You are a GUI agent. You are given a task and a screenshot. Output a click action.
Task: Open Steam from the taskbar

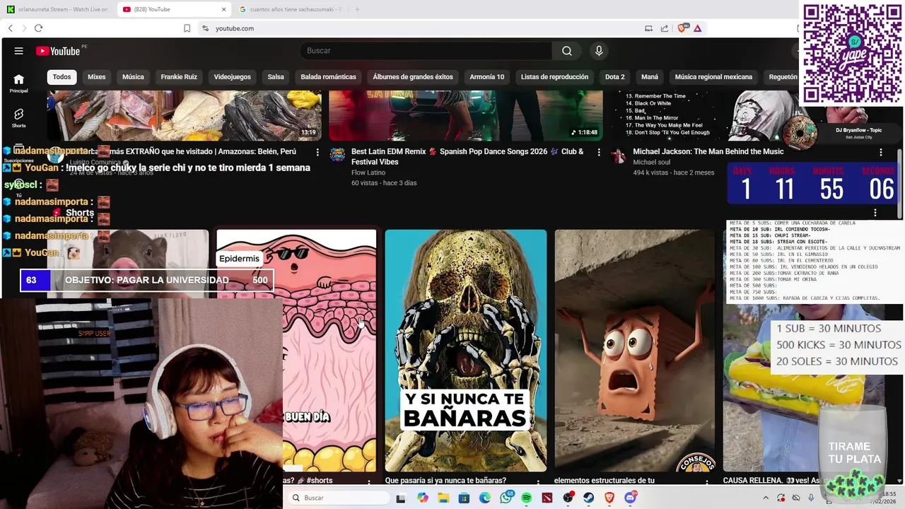tap(589, 498)
